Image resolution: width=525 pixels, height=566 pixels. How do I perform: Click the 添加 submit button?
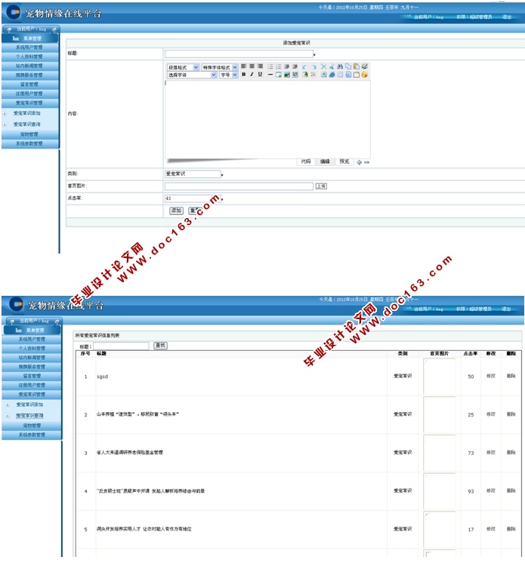coord(176,211)
